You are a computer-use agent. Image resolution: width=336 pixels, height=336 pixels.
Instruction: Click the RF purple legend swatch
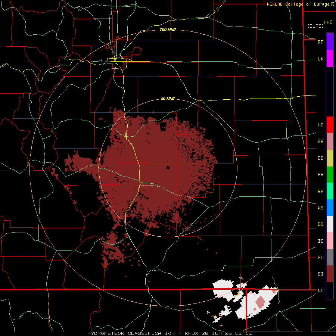(330, 42)
